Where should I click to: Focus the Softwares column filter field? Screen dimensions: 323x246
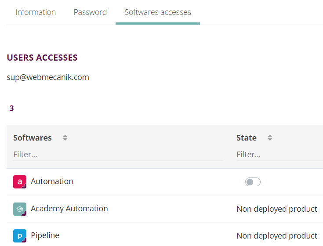118,155
